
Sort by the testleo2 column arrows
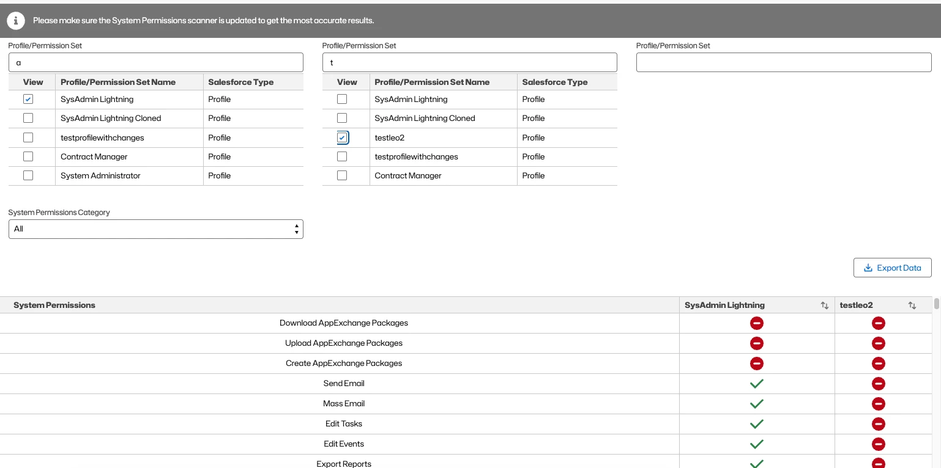(x=912, y=305)
